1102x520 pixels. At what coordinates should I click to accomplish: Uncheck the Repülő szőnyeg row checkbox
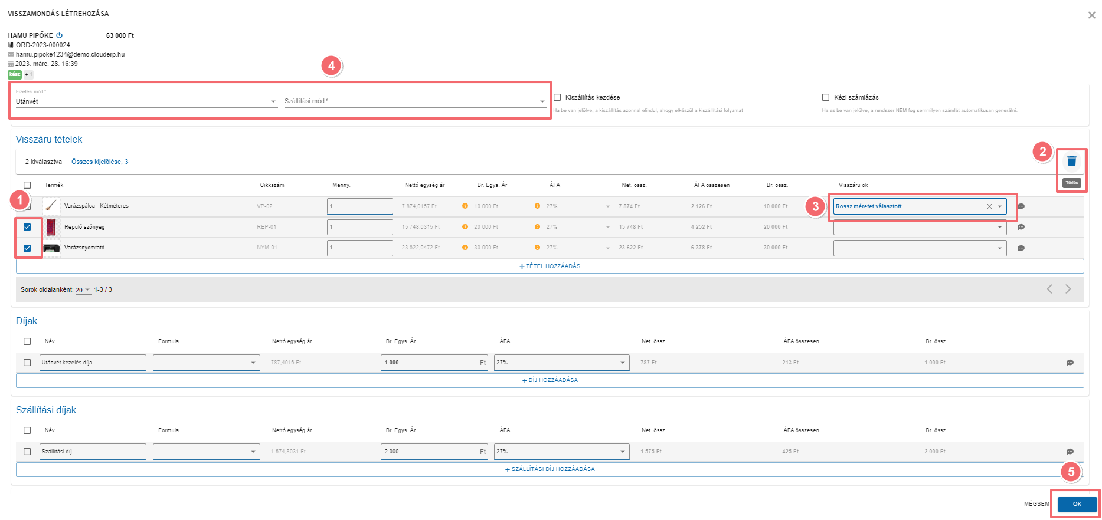pos(27,227)
